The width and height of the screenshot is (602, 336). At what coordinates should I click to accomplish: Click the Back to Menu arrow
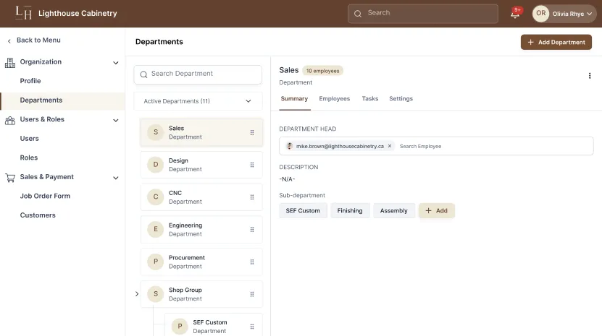click(9, 40)
